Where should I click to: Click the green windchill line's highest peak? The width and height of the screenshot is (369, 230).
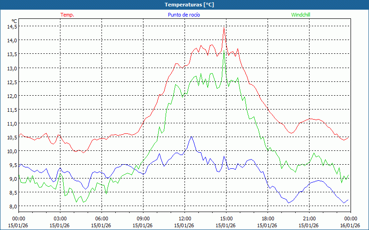224,53
